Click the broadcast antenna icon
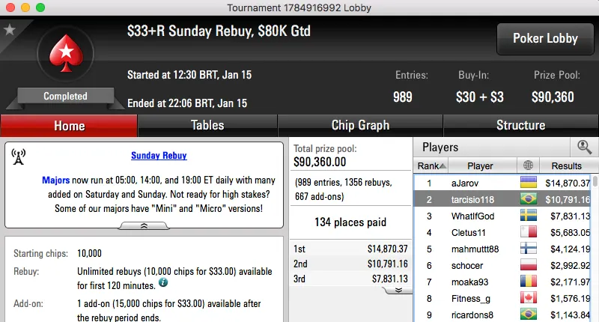The height and width of the screenshot is (322, 599). [19, 157]
